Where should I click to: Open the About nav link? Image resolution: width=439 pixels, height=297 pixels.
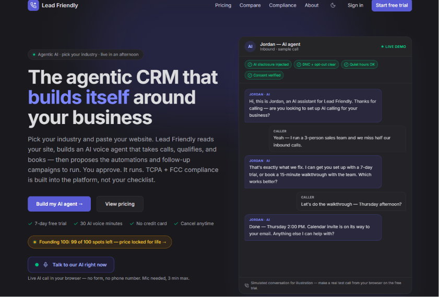[x=311, y=5]
